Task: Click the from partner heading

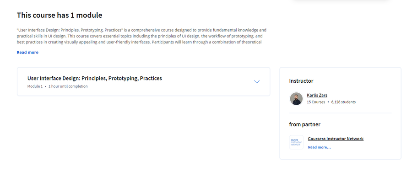Action: [305, 124]
